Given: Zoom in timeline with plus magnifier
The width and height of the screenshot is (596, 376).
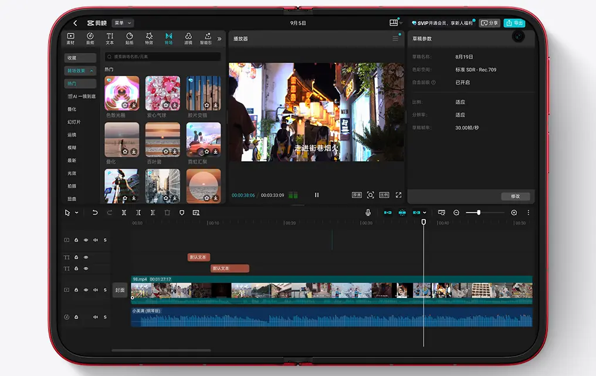Looking at the screenshot, I should coord(514,212).
